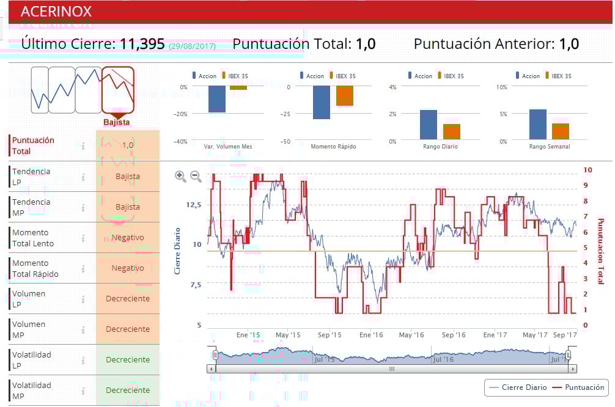Click right handle of chart range navigator
The image size is (615, 407).
click(x=569, y=355)
